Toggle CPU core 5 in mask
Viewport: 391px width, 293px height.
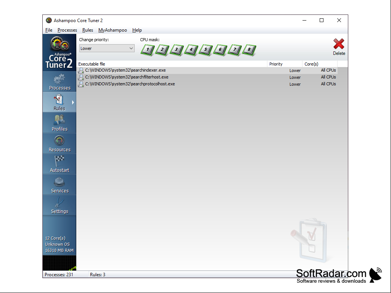pyautogui.click(x=206, y=50)
